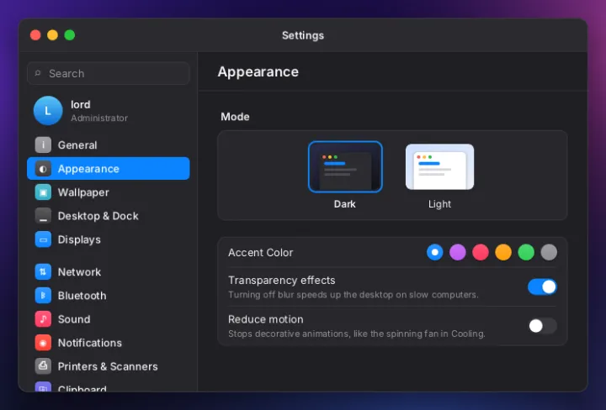Select the purple accent color

[x=458, y=252]
